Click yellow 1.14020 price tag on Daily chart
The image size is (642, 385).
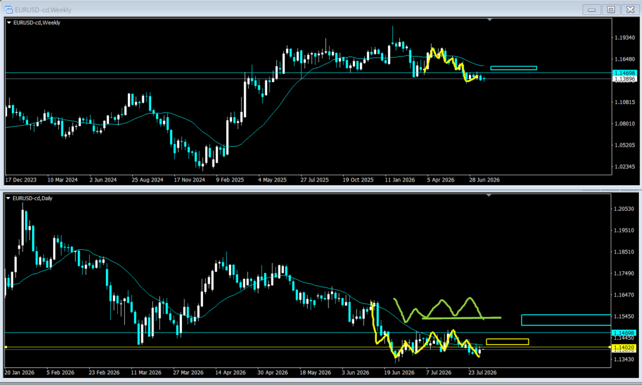pyautogui.click(x=624, y=348)
